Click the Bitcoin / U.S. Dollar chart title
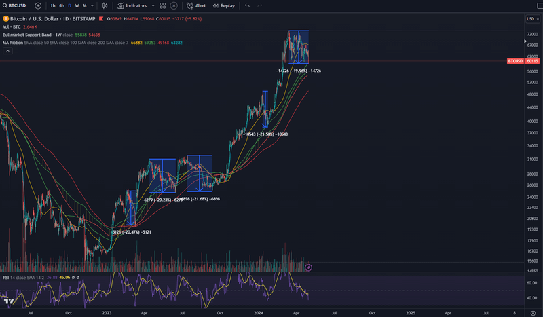 53,19
